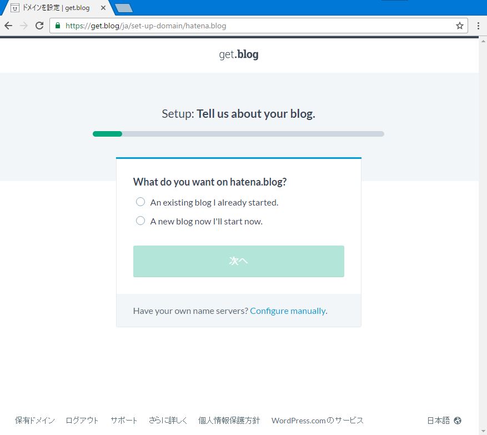Click the さらに詳しく footer link
The height and width of the screenshot is (435, 487).
[x=168, y=421]
